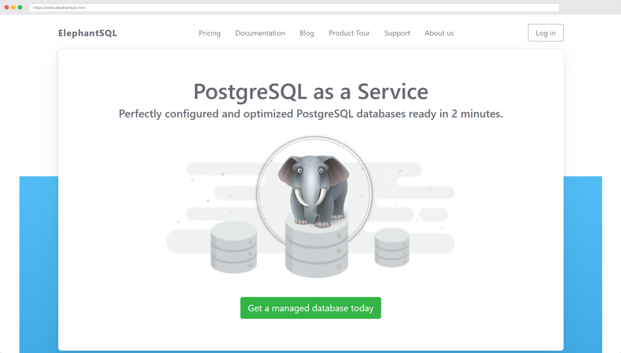Click the Log in button
621x353 pixels.
[x=545, y=33]
